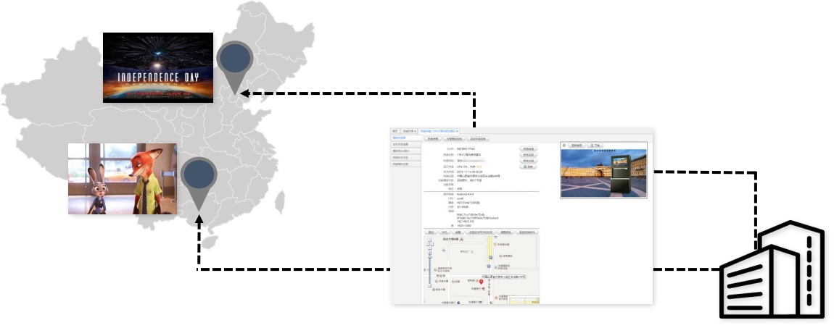Click the 'Android 4.4.4' operating system value
The image size is (834, 328).
pyautogui.click(x=466, y=194)
